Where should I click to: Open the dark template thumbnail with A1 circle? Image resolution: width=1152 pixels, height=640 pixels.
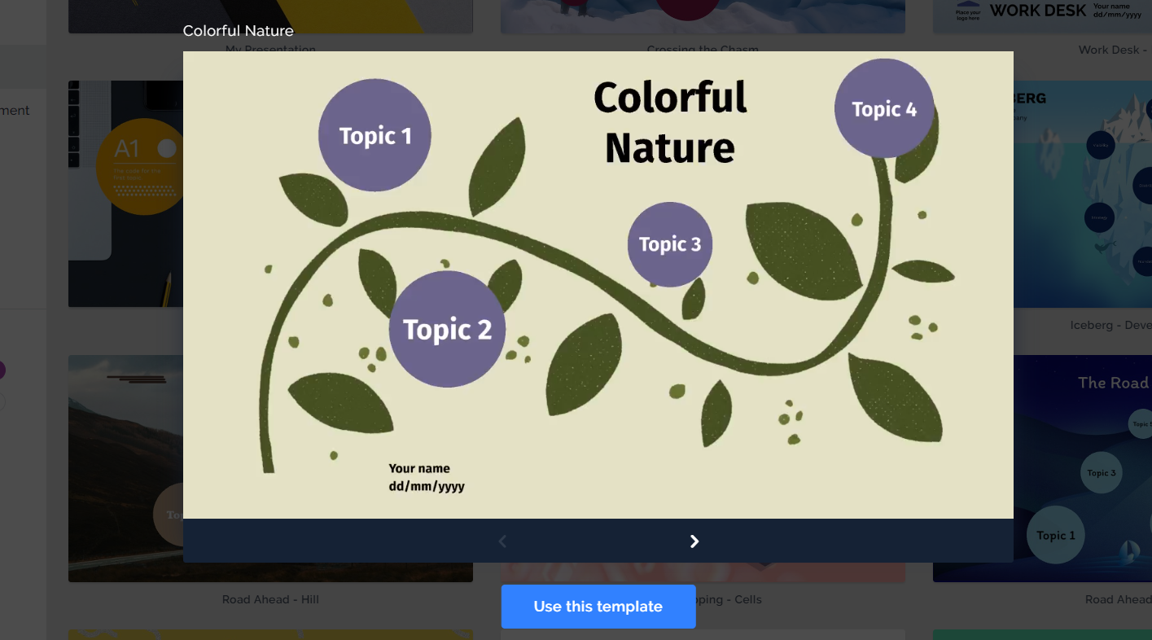coord(125,194)
